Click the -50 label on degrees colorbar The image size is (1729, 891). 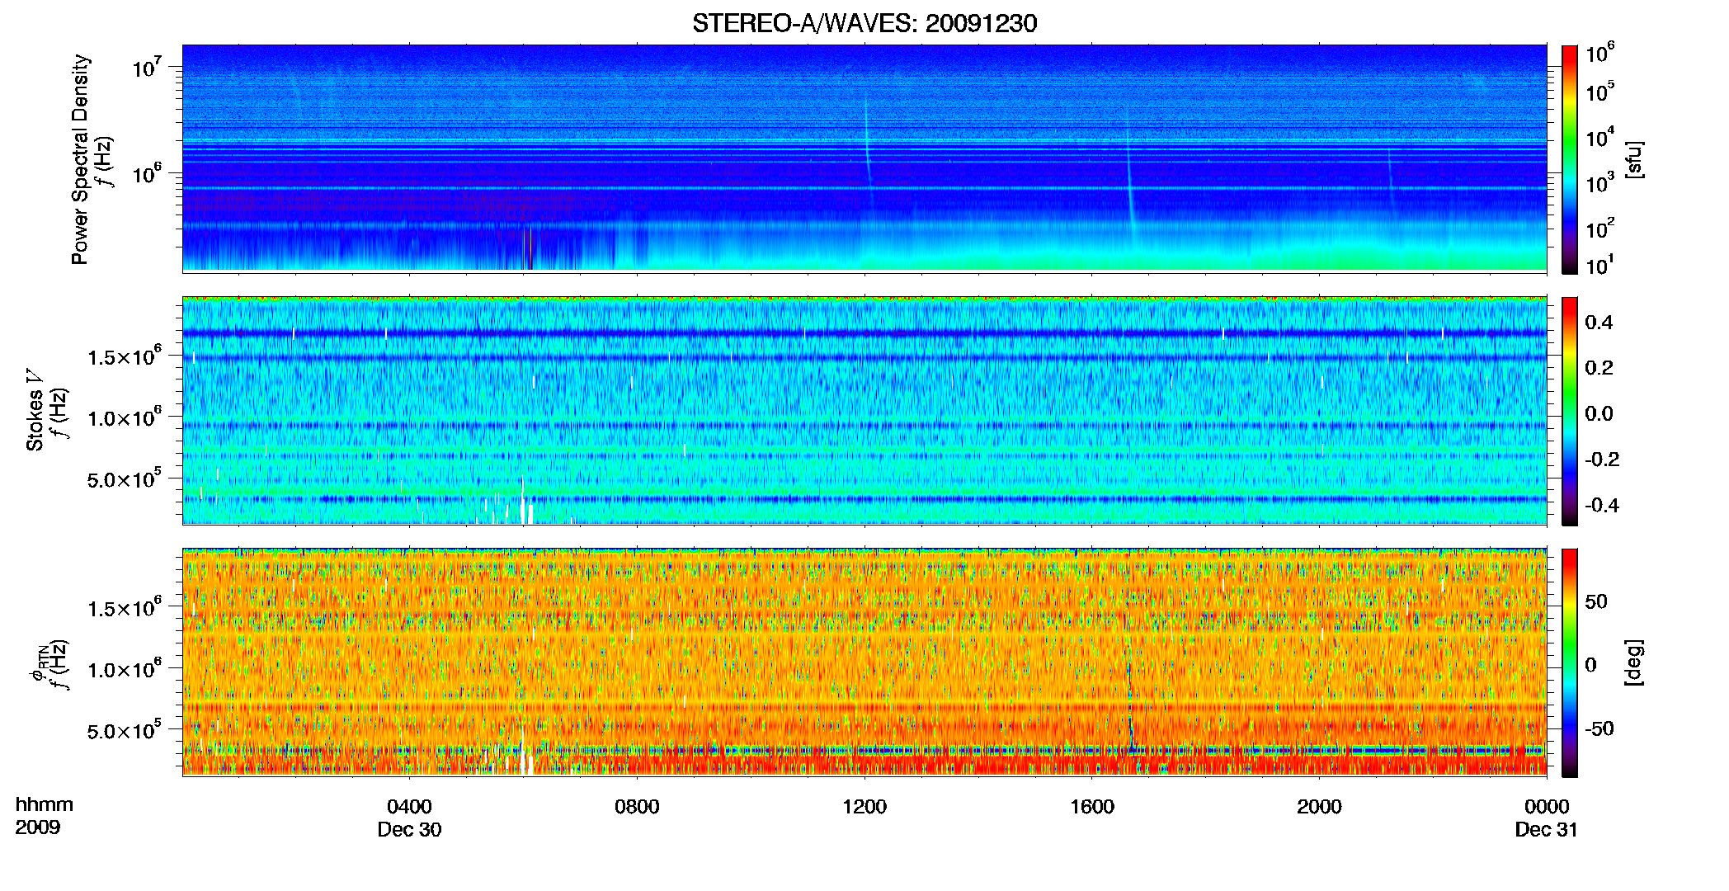[1599, 728]
